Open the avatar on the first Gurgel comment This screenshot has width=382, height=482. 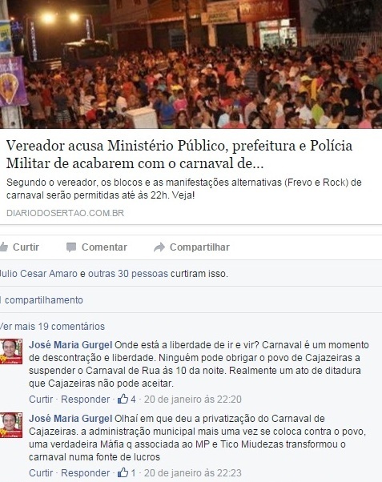[x=11, y=351]
